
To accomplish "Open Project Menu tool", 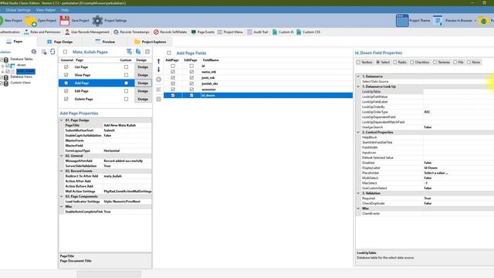I will [230, 32].
